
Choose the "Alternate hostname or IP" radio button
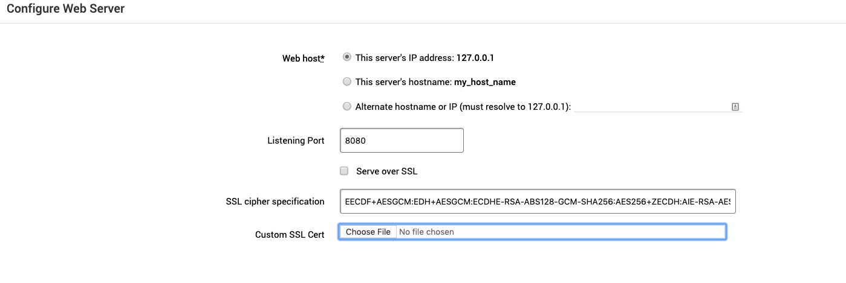[x=347, y=106]
